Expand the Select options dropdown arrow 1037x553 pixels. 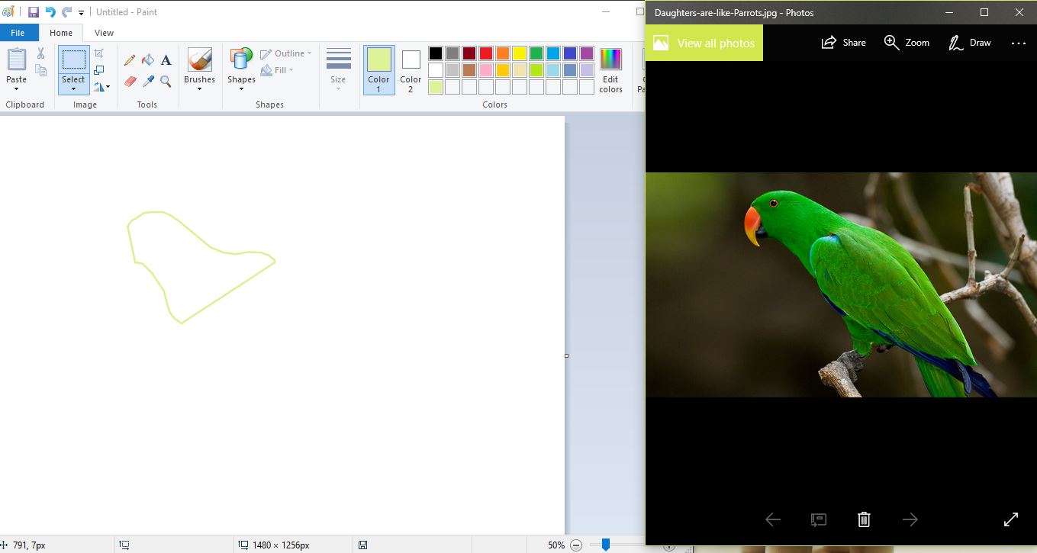[73, 88]
